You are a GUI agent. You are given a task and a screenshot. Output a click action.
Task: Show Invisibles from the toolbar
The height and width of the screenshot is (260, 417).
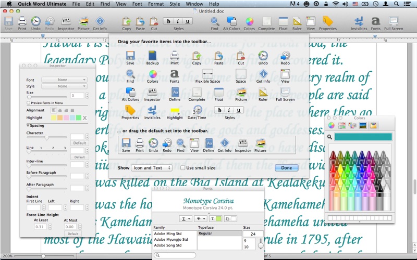[359, 21]
